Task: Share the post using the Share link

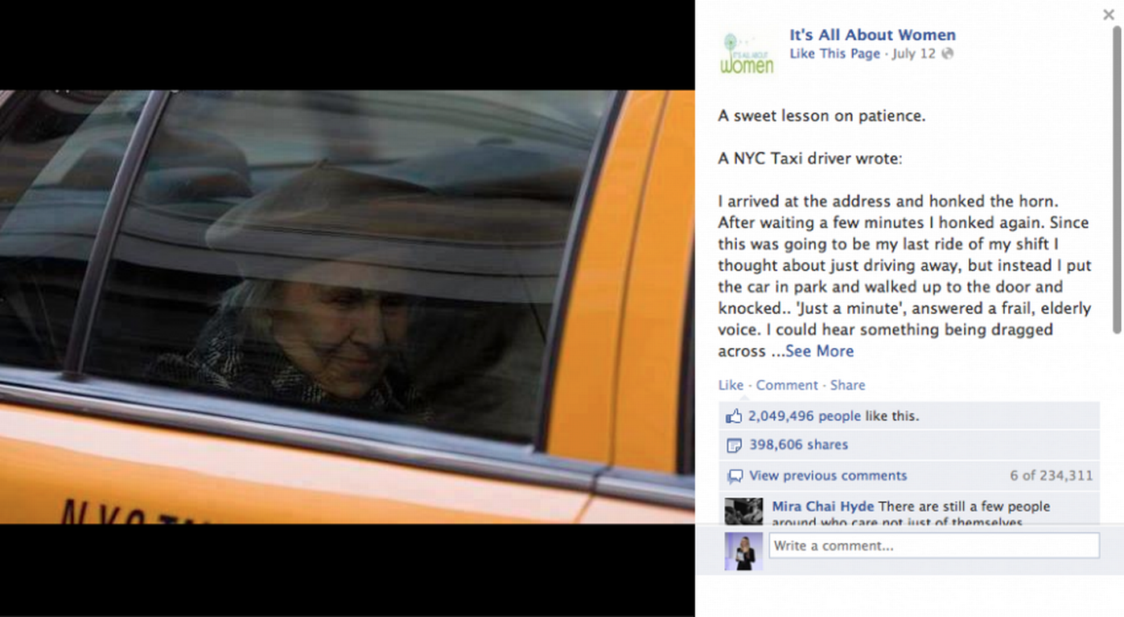Action: click(x=848, y=385)
